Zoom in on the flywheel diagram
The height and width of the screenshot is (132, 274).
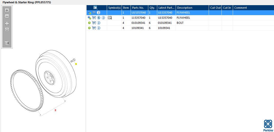tap(7, 10)
